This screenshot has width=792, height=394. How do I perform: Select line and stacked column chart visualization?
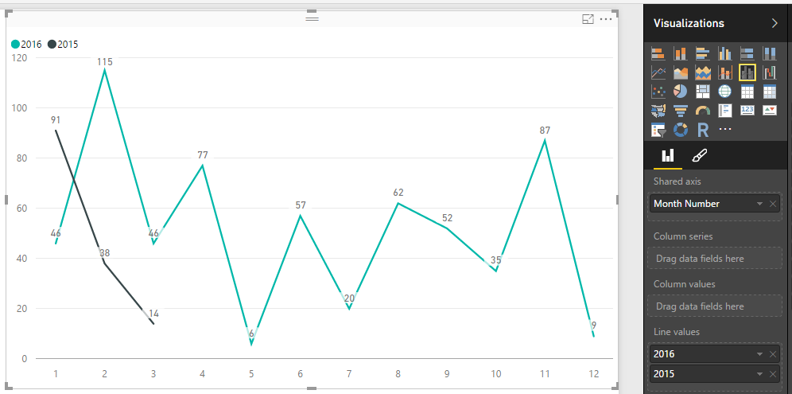725,73
